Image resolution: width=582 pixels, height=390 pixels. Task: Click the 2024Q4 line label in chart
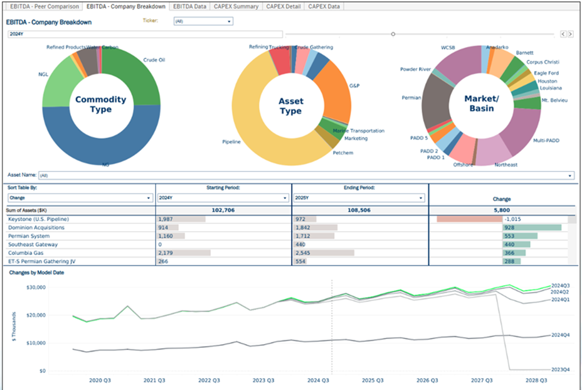click(x=560, y=335)
